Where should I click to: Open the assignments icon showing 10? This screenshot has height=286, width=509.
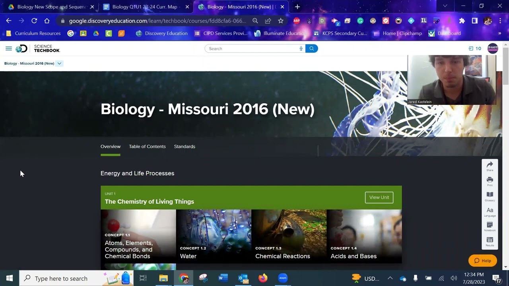(475, 48)
